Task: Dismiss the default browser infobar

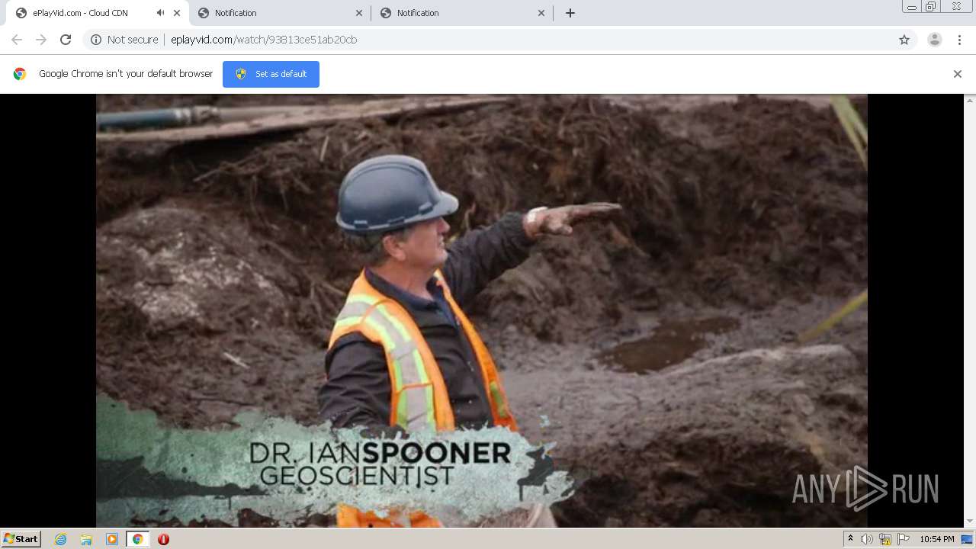Action: click(958, 74)
